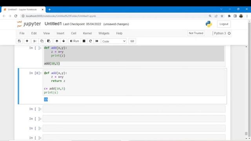Viewport: 251px width, 141px height.
Task: Open the File menu
Action: (x=22, y=33)
